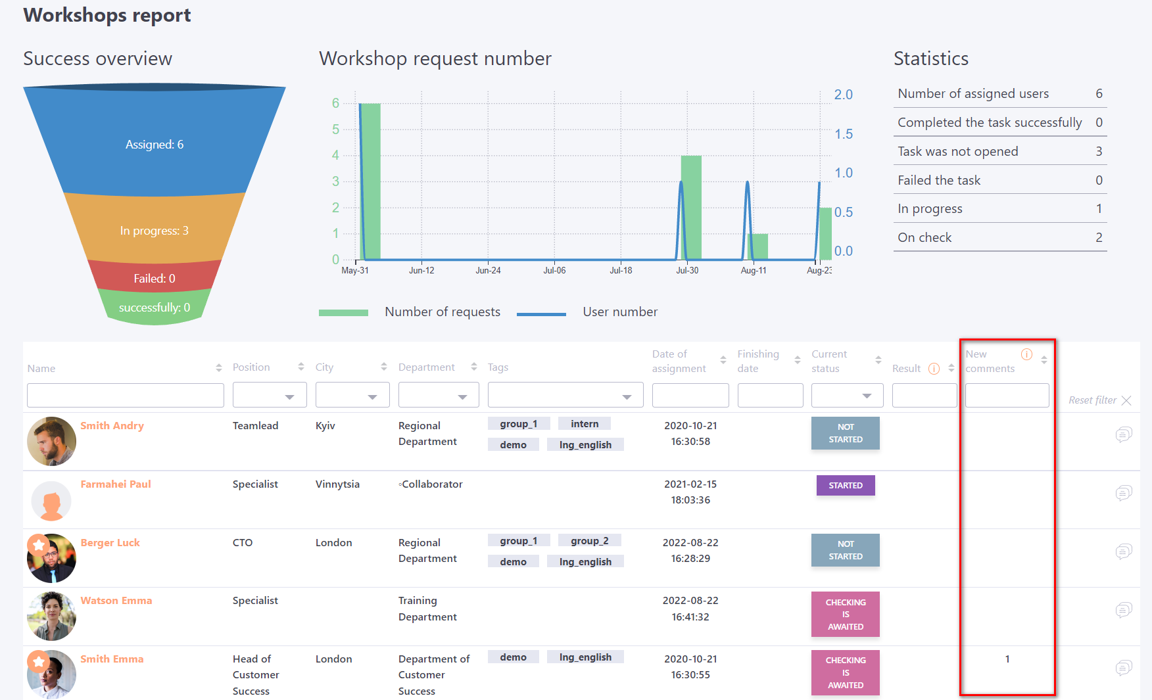Viewport: 1152px width, 700px height.
Task: Open comments for Smith Andry row
Action: coord(1123,434)
